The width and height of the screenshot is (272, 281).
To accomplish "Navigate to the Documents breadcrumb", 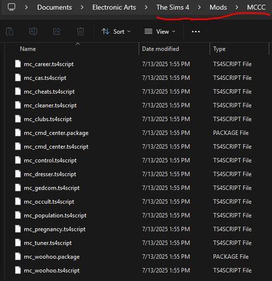I will click(54, 8).
